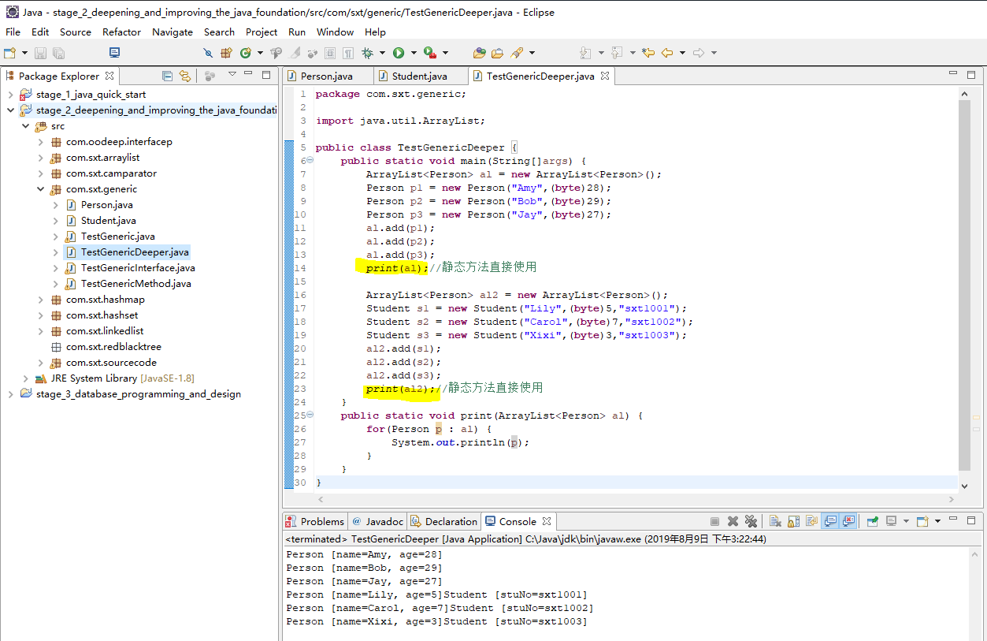Click the Save icon in toolbar
Screen dimensions: 987x641
(40, 53)
